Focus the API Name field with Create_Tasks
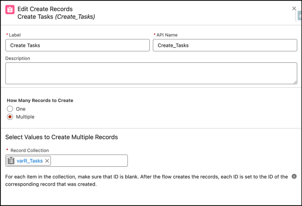Viewport: 302px width, 206px height. 225,45
